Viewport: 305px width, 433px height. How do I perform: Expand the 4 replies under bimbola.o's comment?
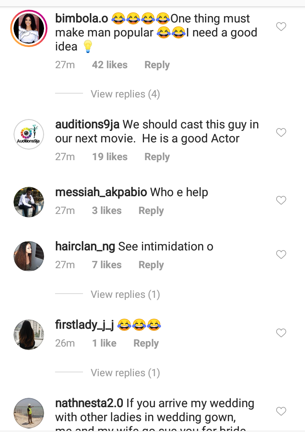pyautogui.click(x=125, y=94)
